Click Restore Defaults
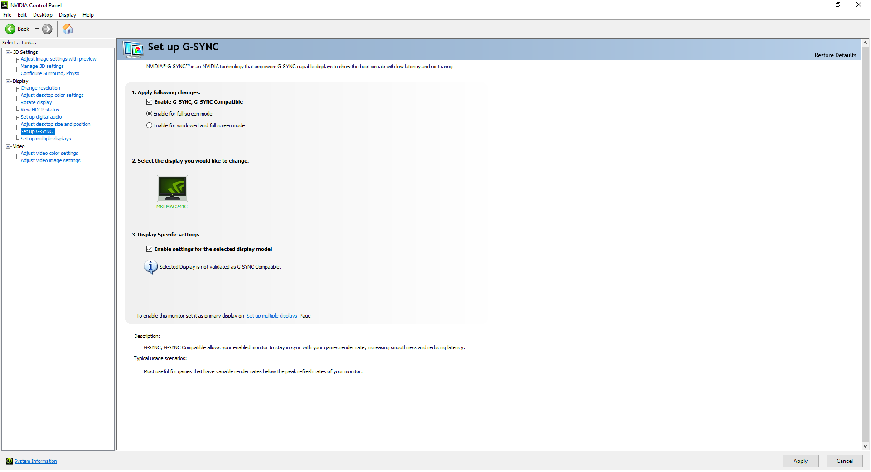This screenshot has width=871, height=472. pyautogui.click(x=835, y=55)
